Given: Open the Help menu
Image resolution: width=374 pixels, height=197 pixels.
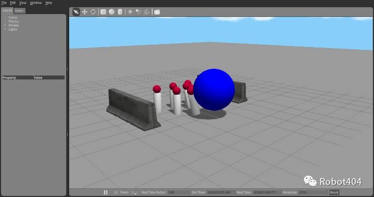Looking at the screenshot, I should 49,3.
